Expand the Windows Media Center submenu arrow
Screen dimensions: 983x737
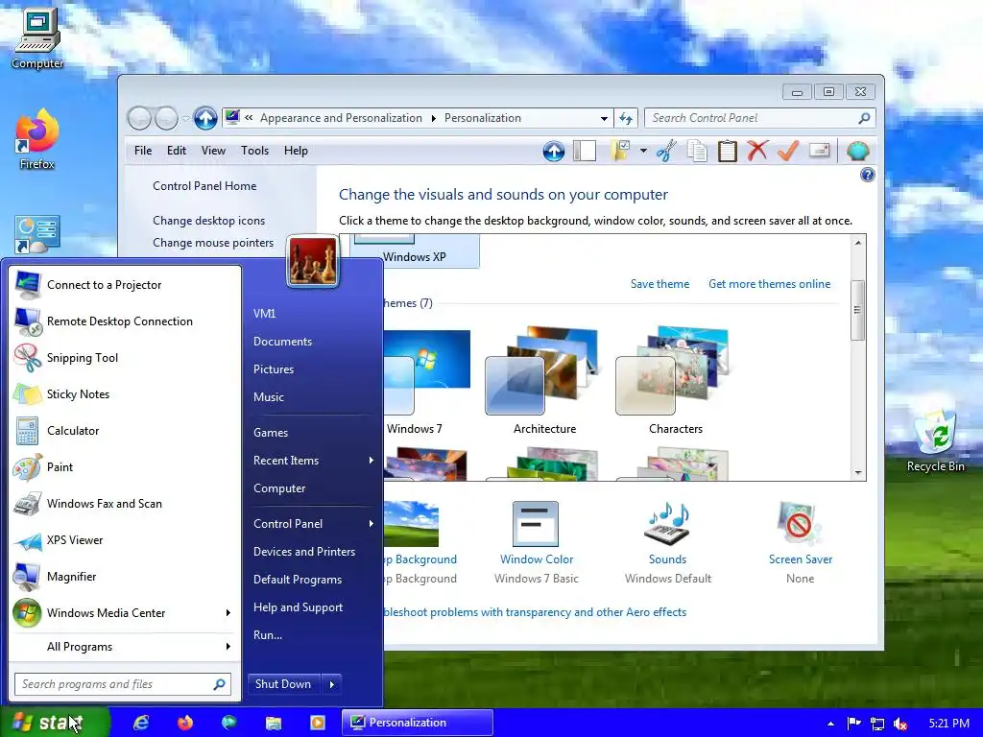coord(228,613)
